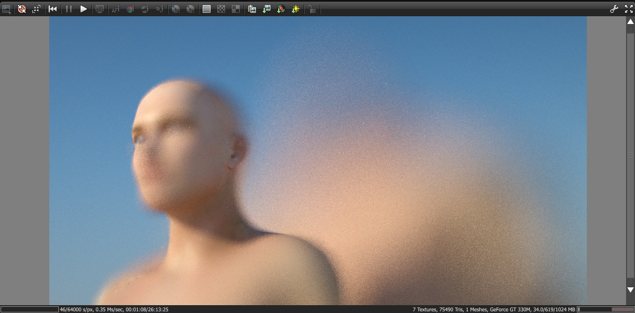The image size is (635, 313).
Task: Click the '46/64000 s/px' sample counter text
Action: pos(76,309)
